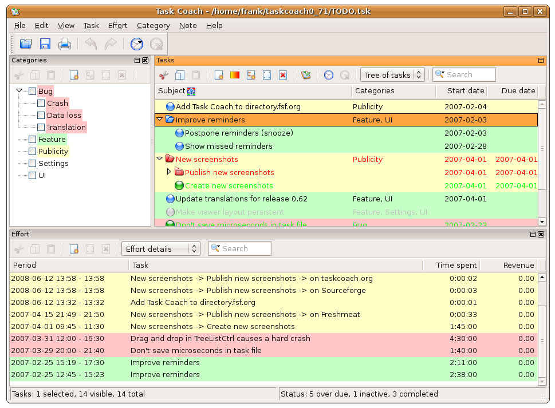Collapse the New screenshots task
Screen dimensions: 555x408
click(x=160, y=159)
